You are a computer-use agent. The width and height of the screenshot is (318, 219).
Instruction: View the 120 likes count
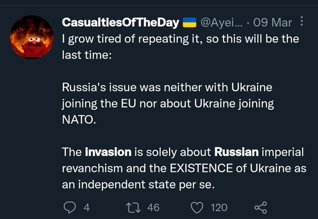[219, 207]
